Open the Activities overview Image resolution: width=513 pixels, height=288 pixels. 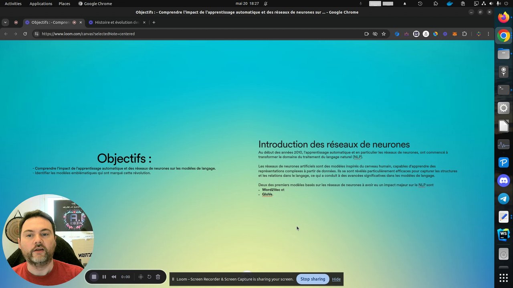pyautogui.click(x=13, y=4)
